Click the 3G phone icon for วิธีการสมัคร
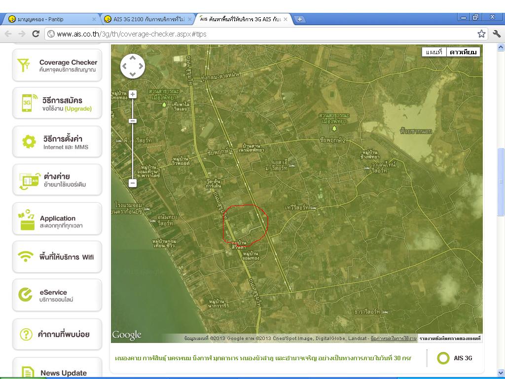This screenshot has width=505, height=379. point(29,103)
